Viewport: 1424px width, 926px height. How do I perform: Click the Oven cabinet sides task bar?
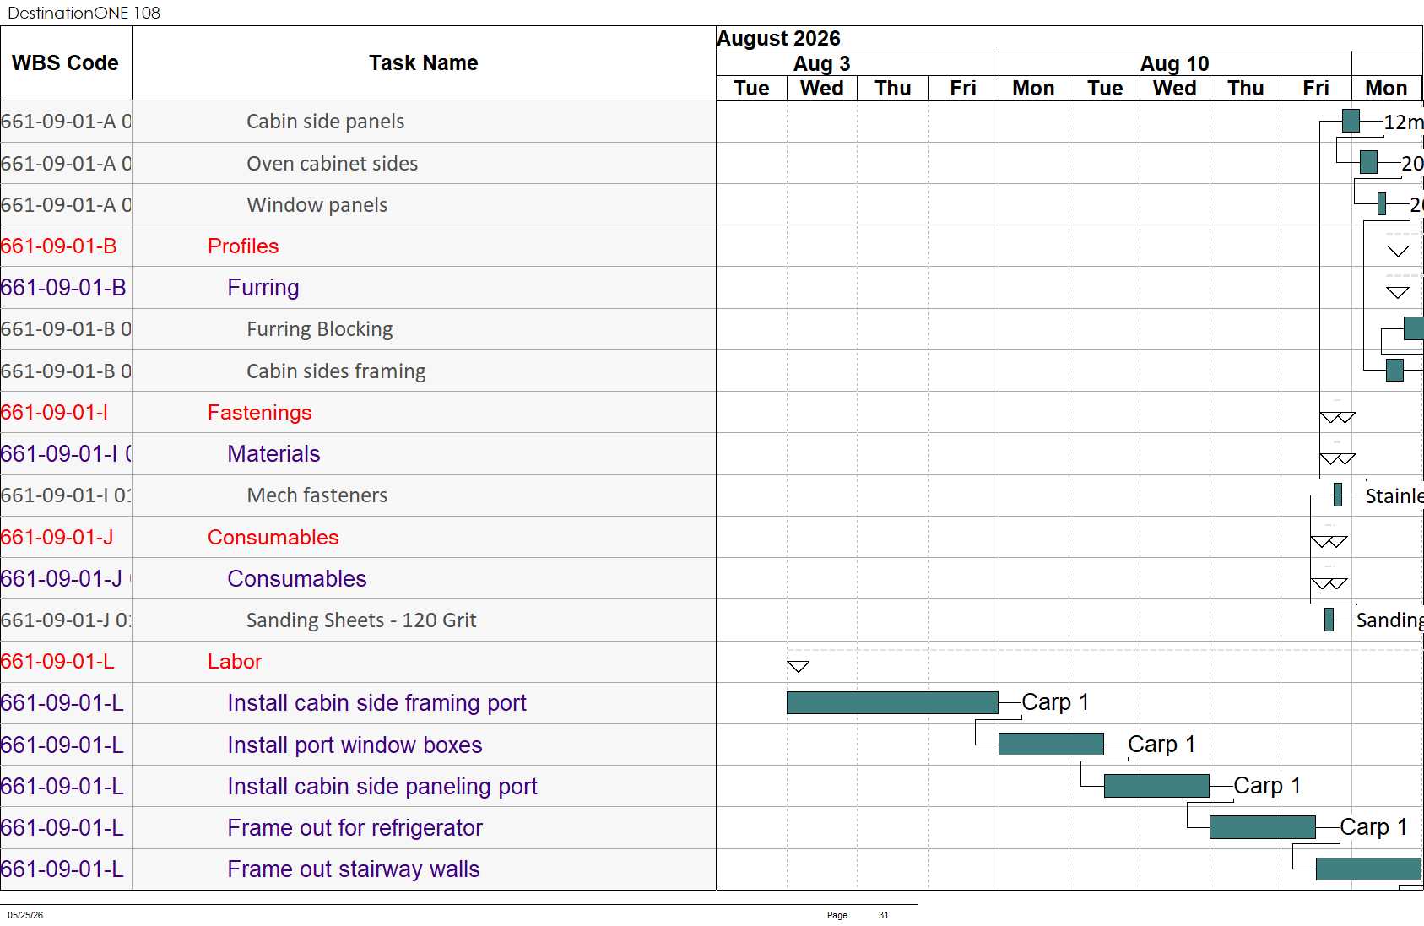click(x=1368, y=162)
